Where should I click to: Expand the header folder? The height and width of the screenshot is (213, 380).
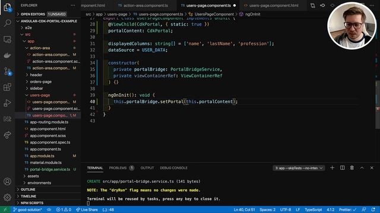tap(48, 75)
